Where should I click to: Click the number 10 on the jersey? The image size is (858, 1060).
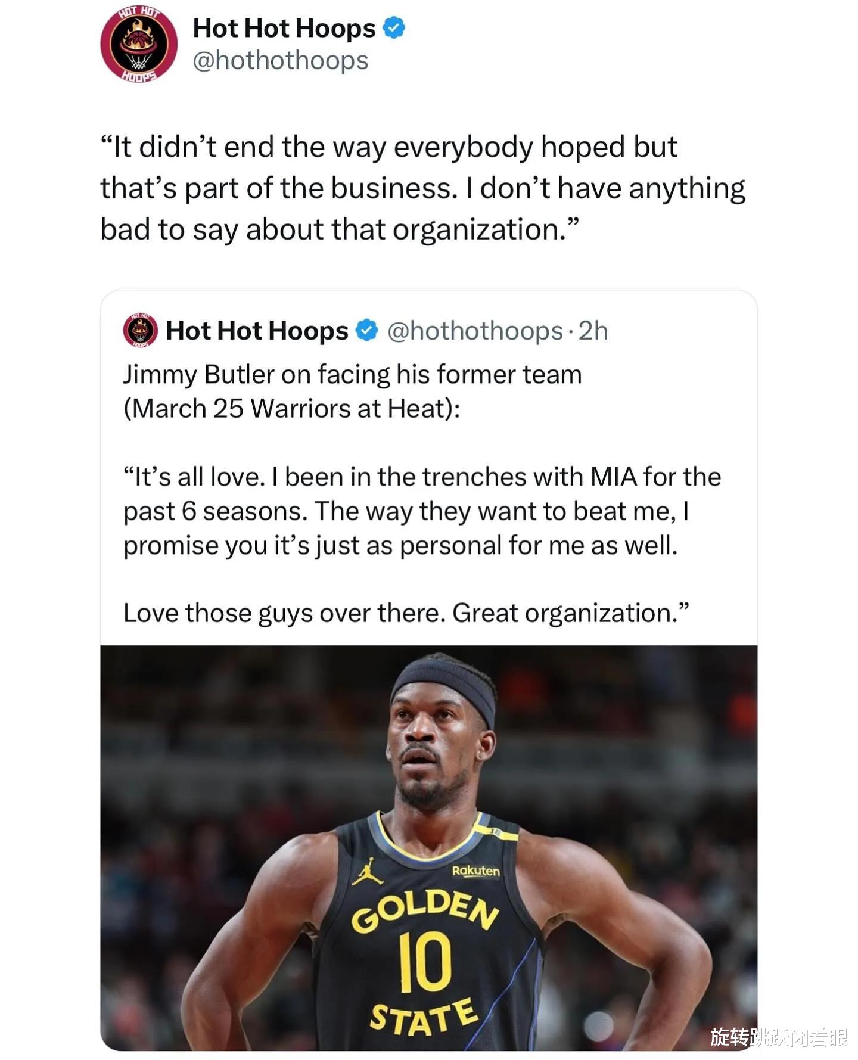[x=425, y=962]
